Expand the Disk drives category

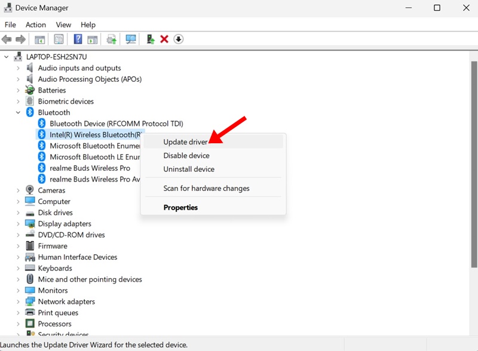pos(19,213)
